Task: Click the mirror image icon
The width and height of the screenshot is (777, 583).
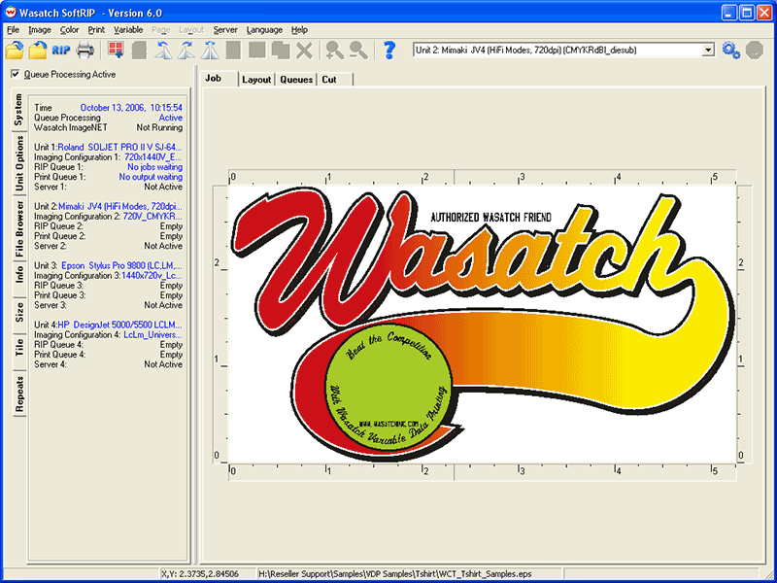Action: point(210,51)
